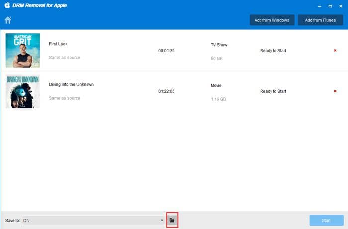Click Ready to Start status for First Look

pos(273,51)
